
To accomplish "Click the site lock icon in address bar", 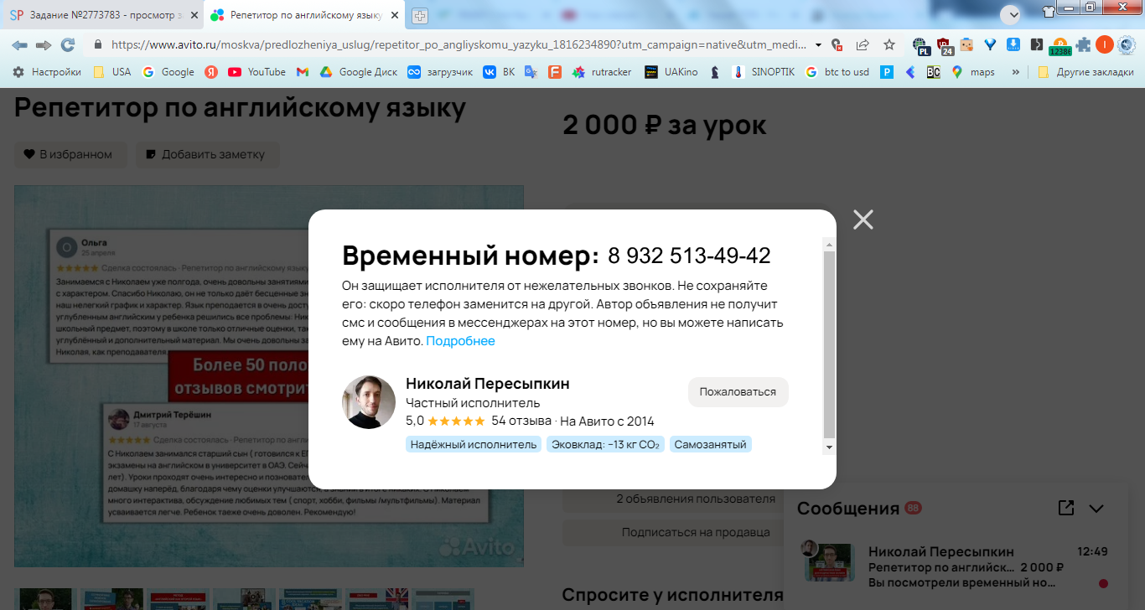I will (98, 44).
